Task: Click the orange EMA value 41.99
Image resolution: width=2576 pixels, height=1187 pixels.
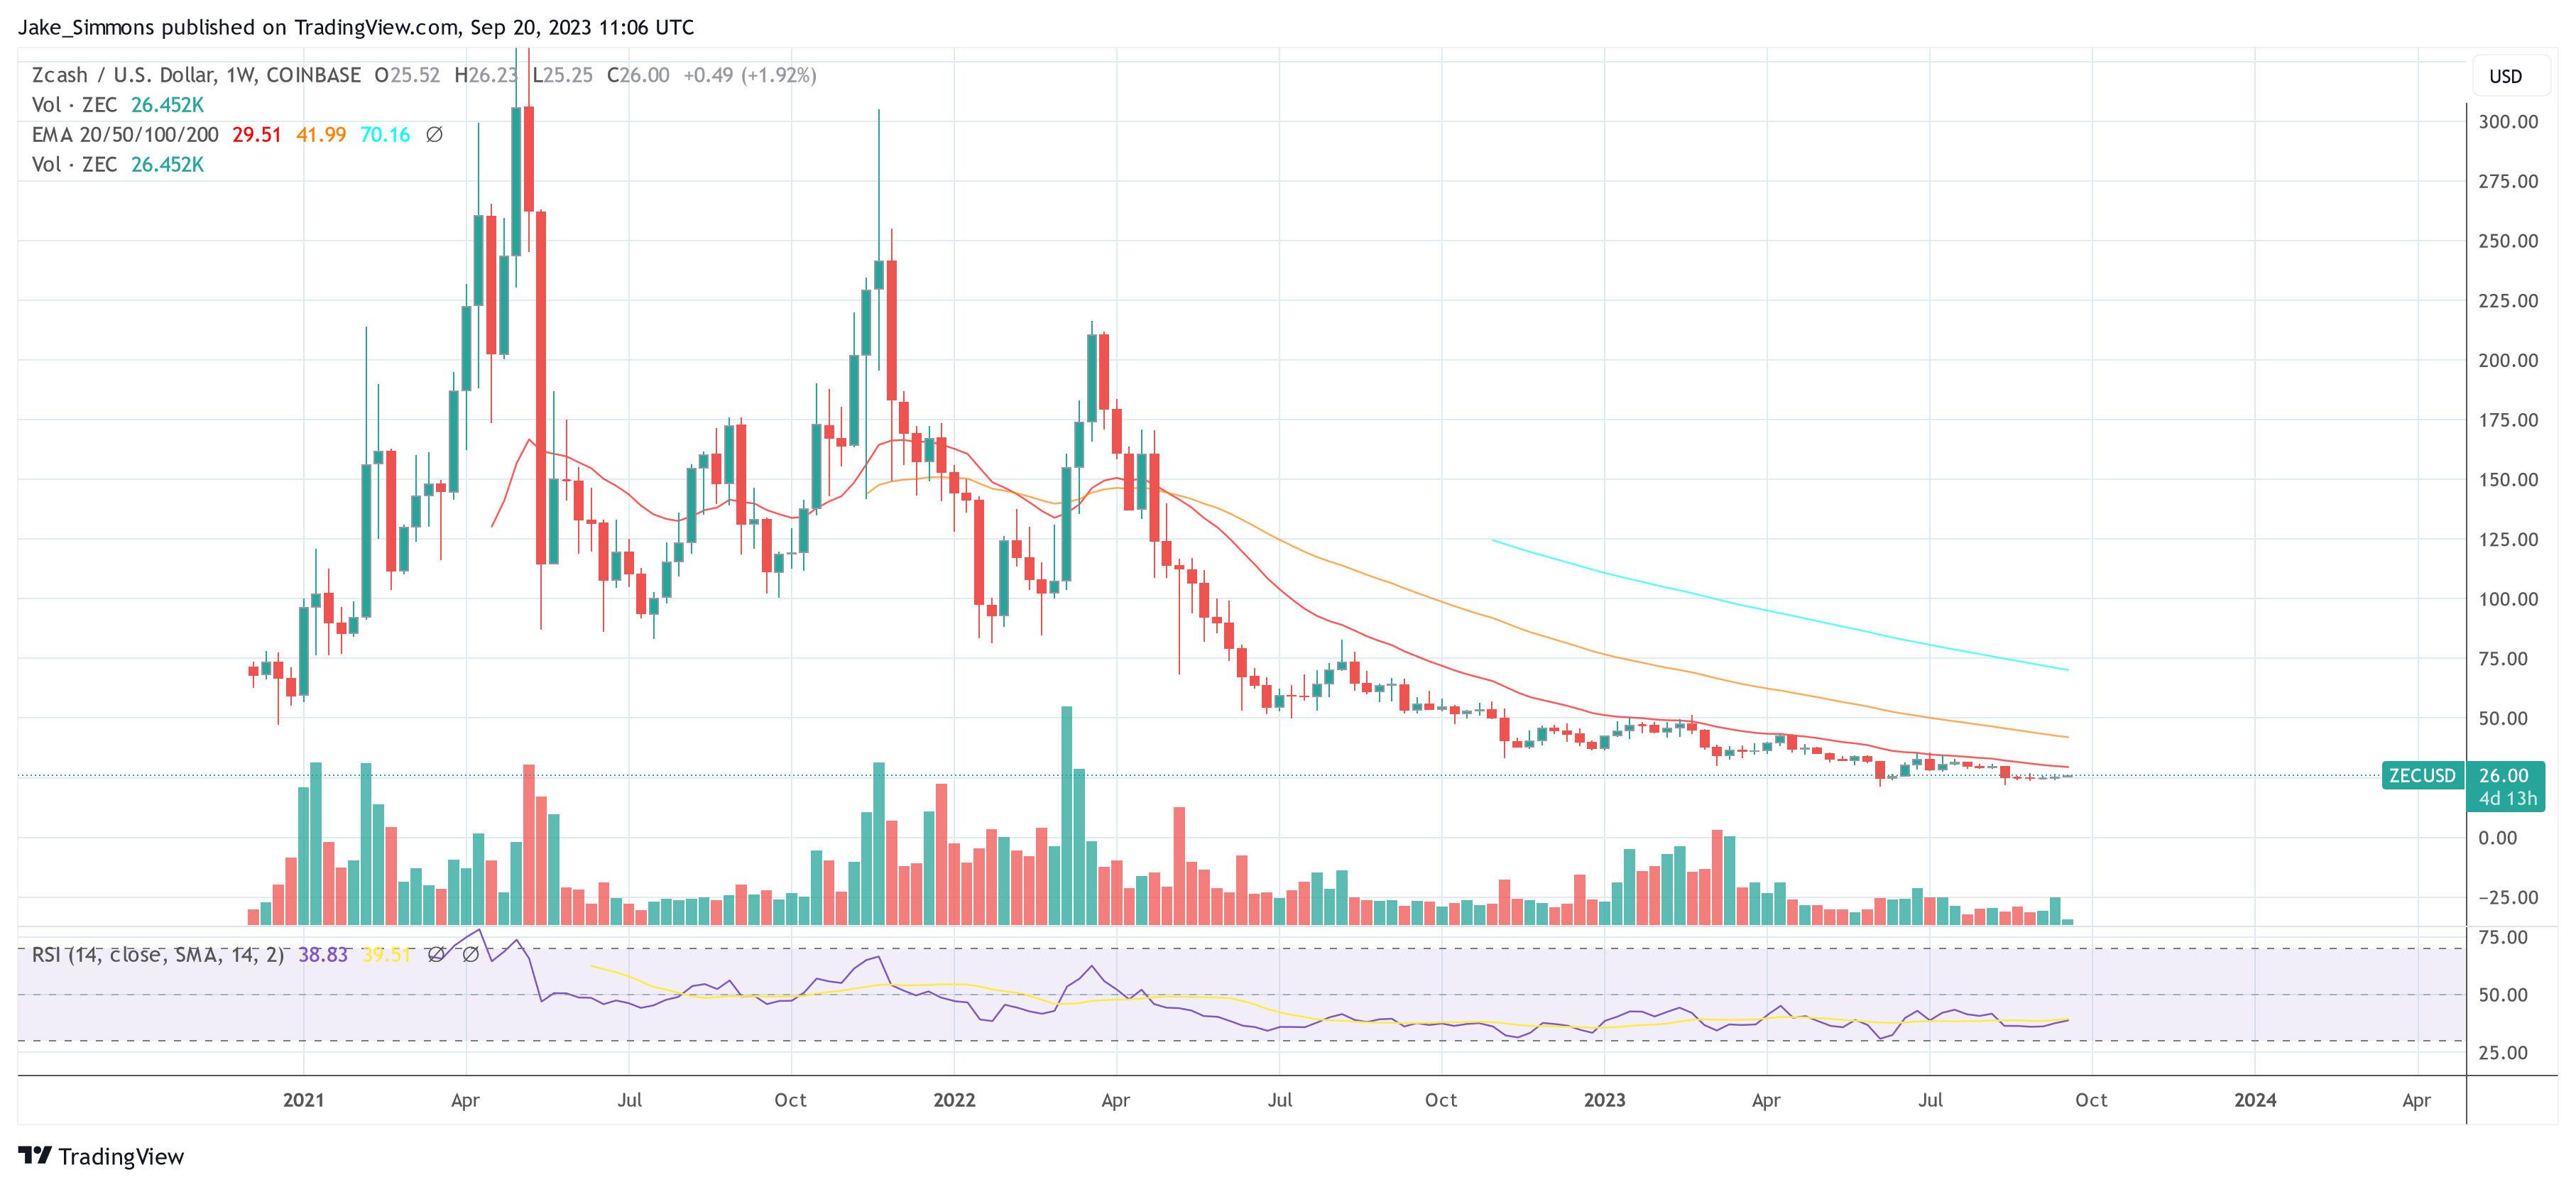Action: [x=320, y=134]
